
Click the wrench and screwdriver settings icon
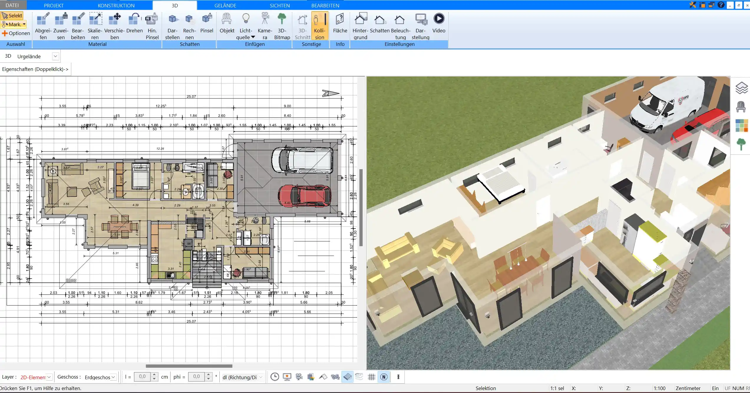692,5
